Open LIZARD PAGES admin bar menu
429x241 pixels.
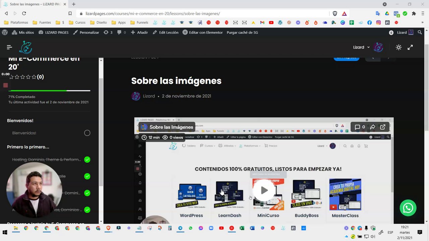[x=53, y=32]
